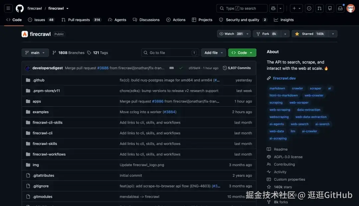Image resolution: width=359 pixels, height=206 pixels.
Task: Open pull request #3886 in commit header
Action: pyautogui.click(x=103, y=68)
